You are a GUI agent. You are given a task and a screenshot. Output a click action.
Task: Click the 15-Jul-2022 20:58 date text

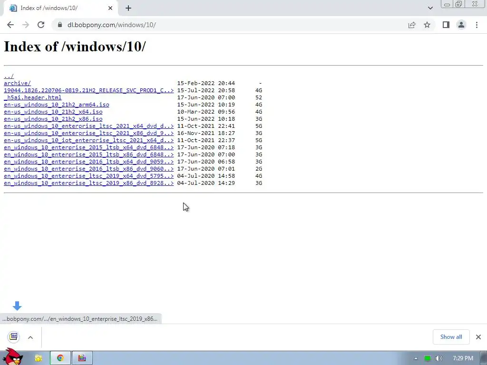[206, 90]
